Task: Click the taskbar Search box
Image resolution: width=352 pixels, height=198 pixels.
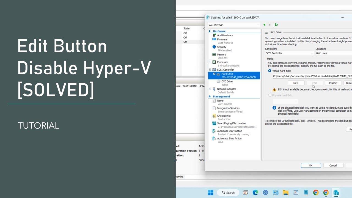Action: point(228,193)
